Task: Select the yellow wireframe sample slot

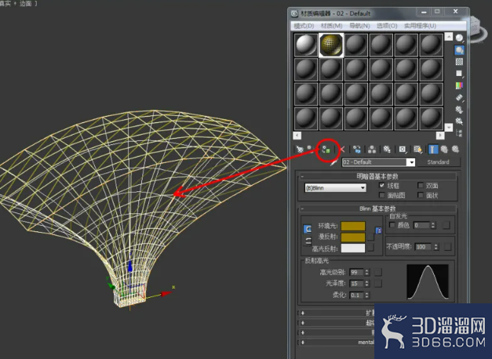Action: (331, 45)
